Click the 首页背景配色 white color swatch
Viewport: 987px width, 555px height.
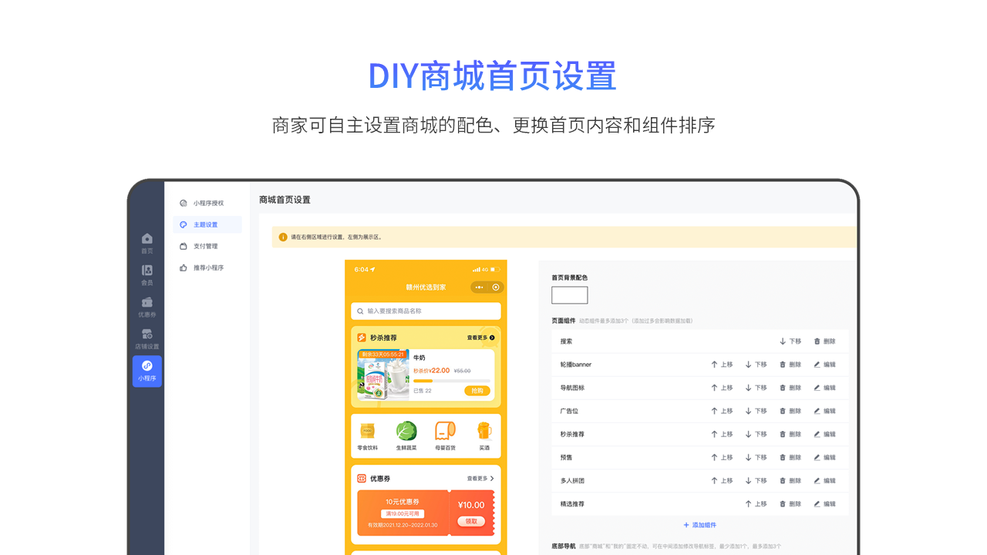(569, 295)
